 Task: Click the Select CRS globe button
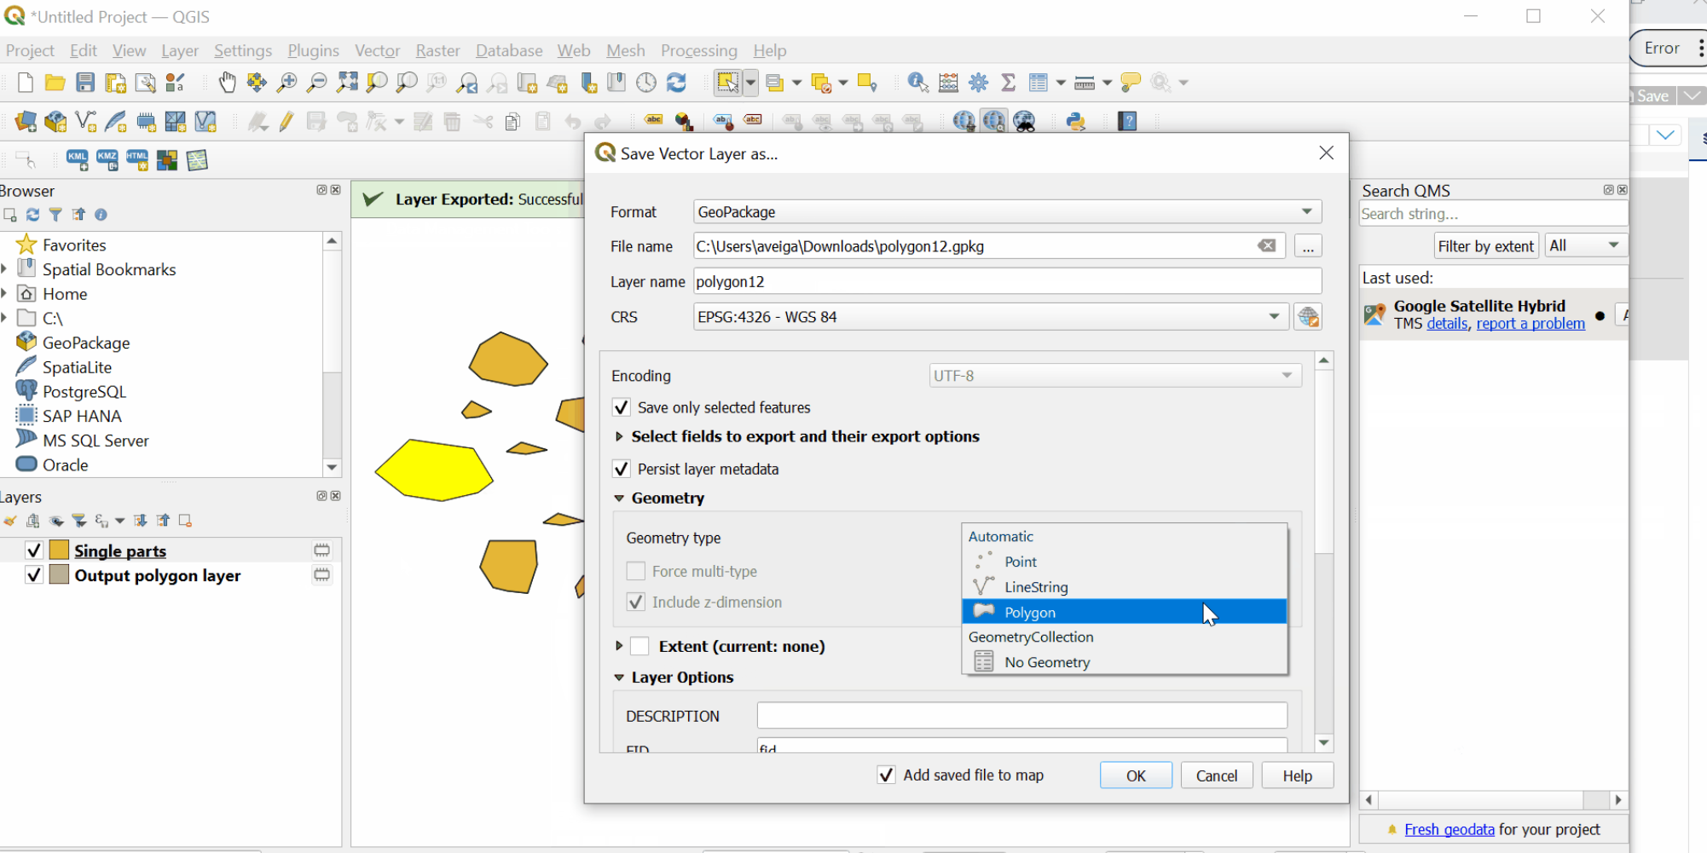point(1308,317)
